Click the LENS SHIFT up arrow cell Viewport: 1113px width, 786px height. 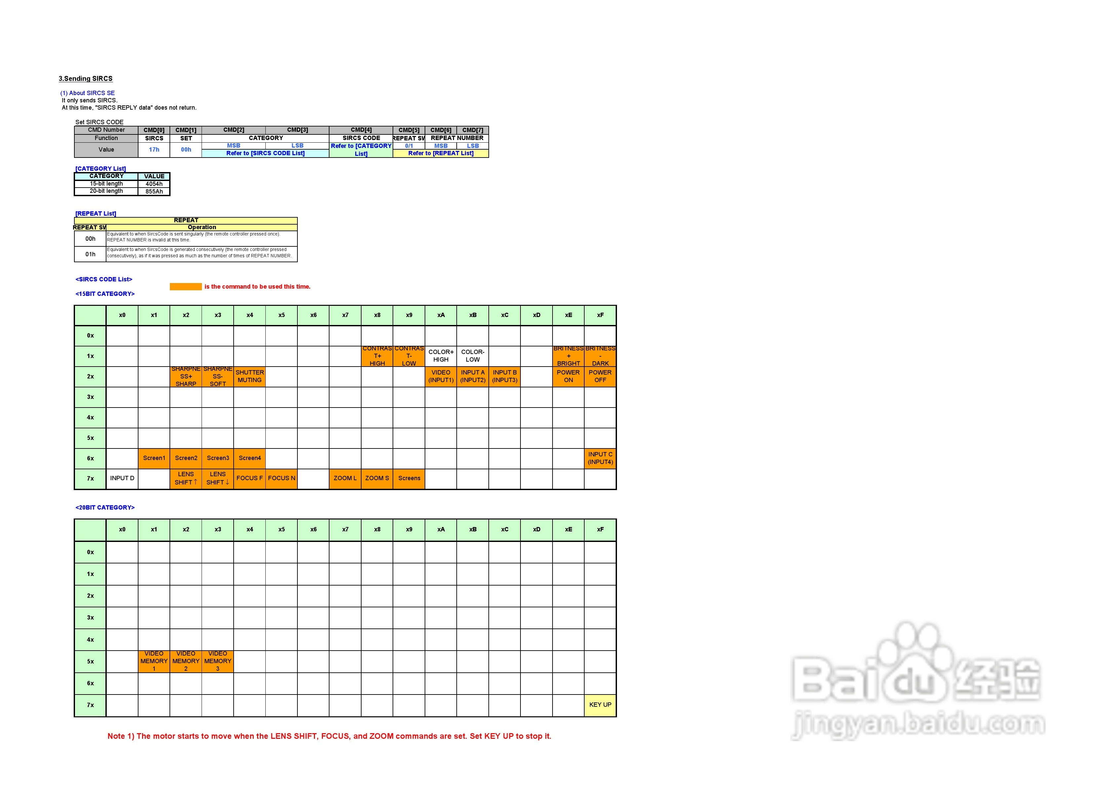[x=186, y=479]
